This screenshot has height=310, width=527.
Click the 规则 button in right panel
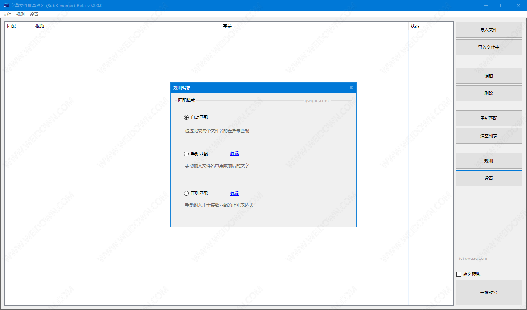pyautogui.click(x=489, y=160)
